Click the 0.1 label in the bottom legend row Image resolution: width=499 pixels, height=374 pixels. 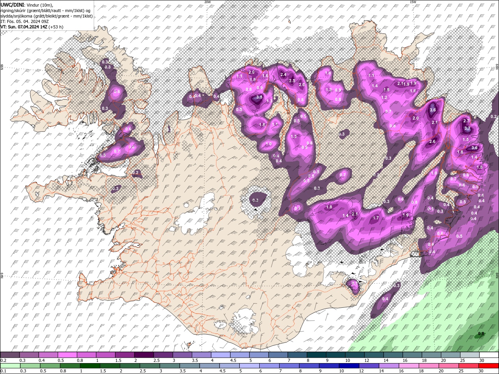coord(3,371)
